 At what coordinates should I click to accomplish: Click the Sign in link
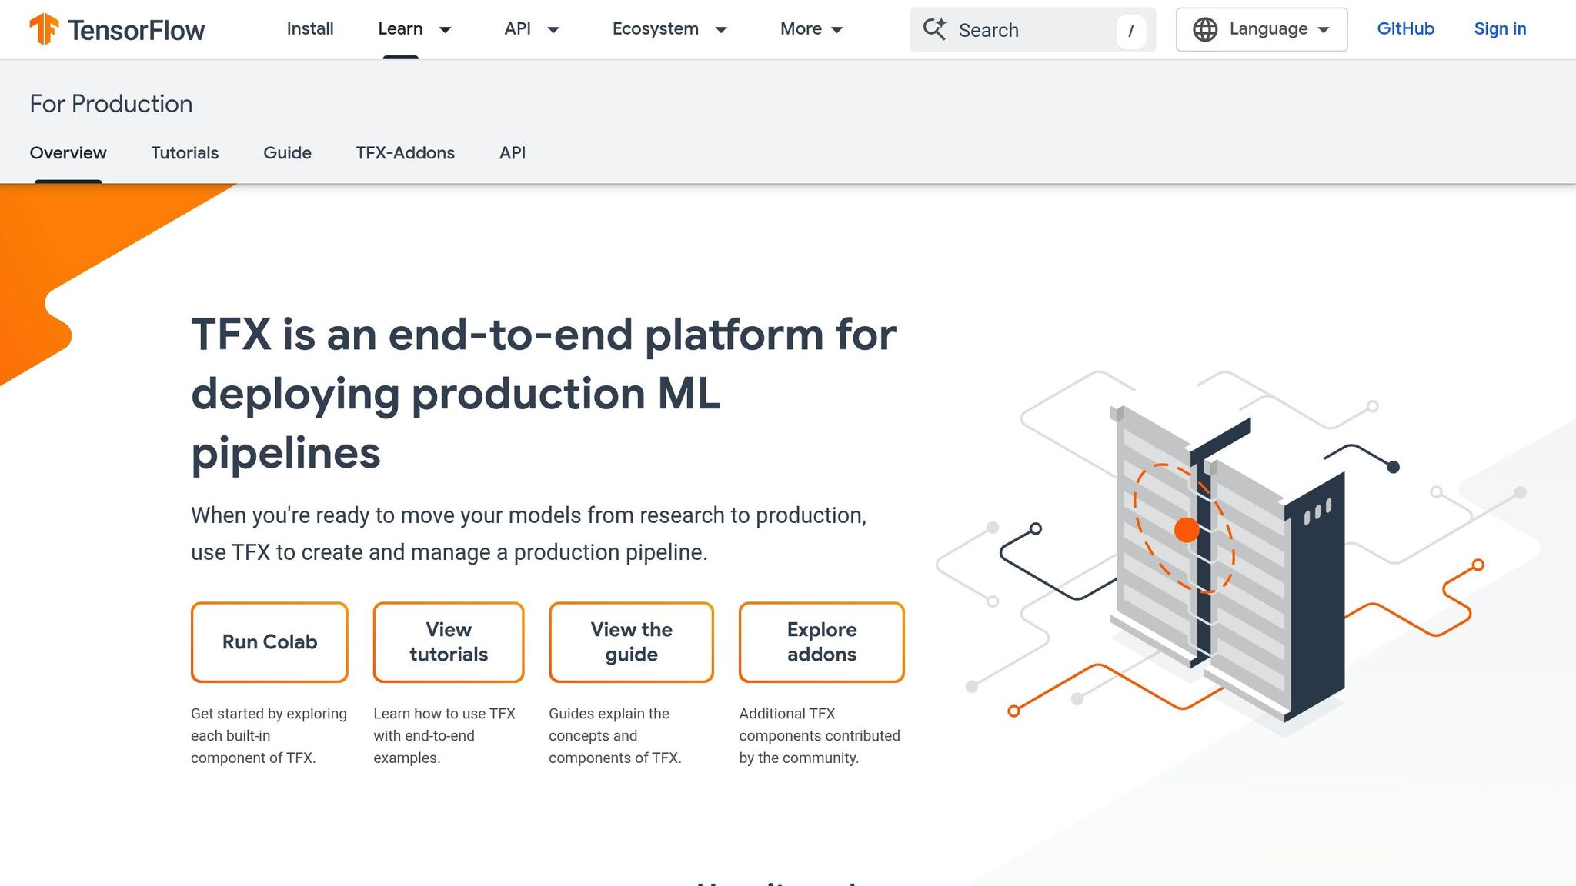(1499, 29)
